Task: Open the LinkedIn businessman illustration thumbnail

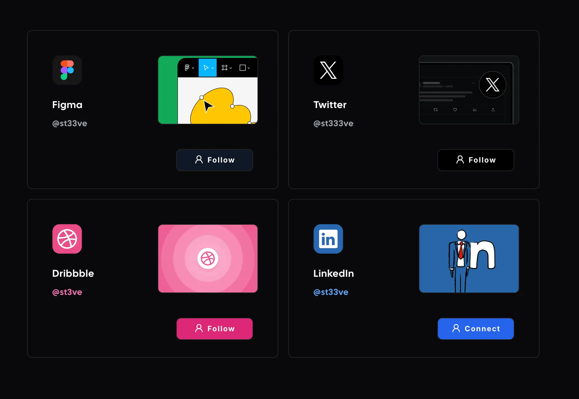Action: pos(469,259)
